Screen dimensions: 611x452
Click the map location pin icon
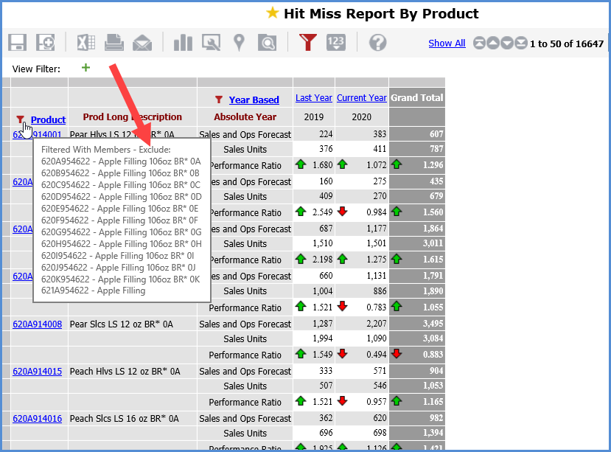(238, 43)
